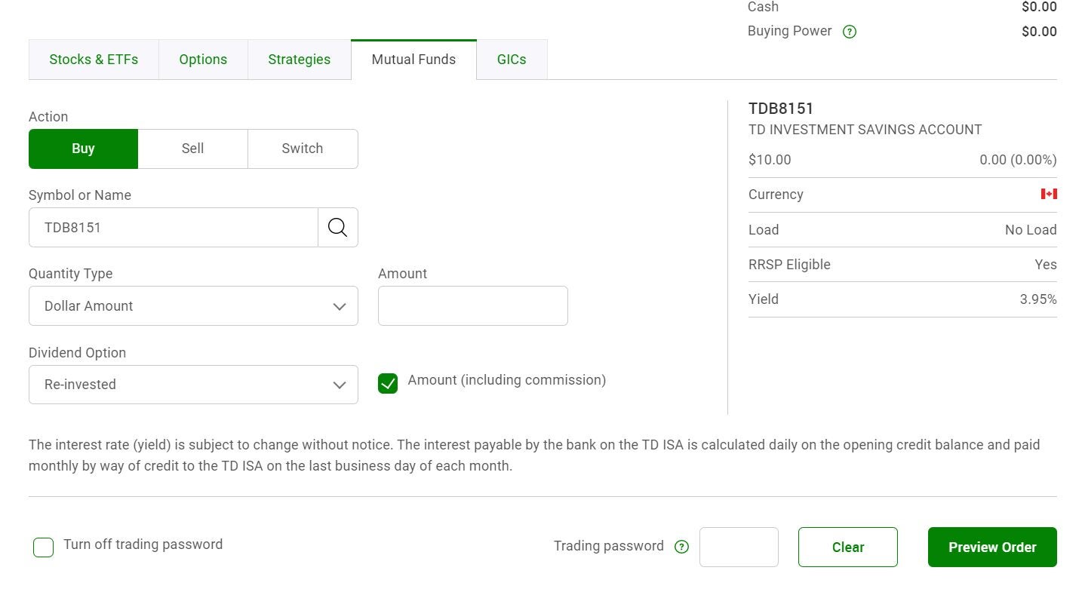This screenshot has width=1082, height=595.
Task: Focus the Trading password entry box
Action: tap(738, 546)
